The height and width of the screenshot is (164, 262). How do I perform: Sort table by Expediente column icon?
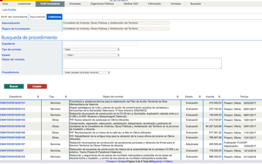[x=38, y=97]
